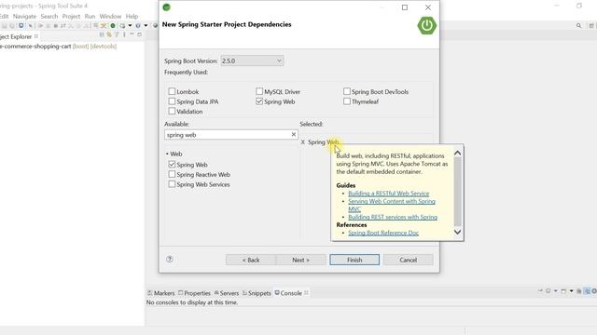This screenshot has width=597, height=335.
Task: Click the pin console icon in Console toolbar
Action: coord(540,290)
